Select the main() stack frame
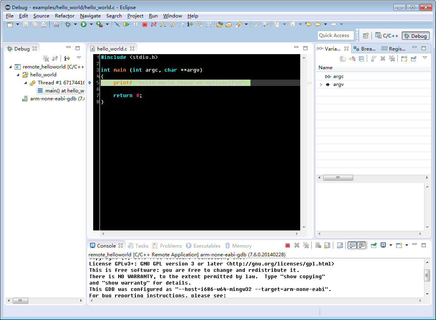The image size is (436, 320). [x=61, y=91]
